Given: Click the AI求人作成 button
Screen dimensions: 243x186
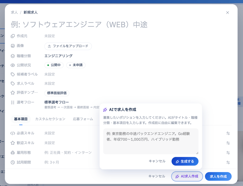Looking at the screenshot, I should tap(187, 176).
